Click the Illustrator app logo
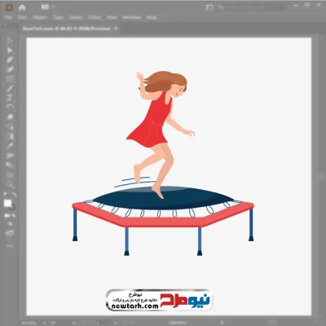 tap(9, 7)
